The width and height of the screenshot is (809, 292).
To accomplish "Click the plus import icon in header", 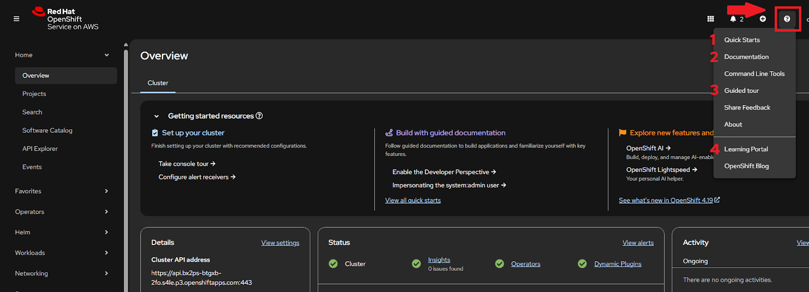I will pyautogui.click(x=762, y=19).
